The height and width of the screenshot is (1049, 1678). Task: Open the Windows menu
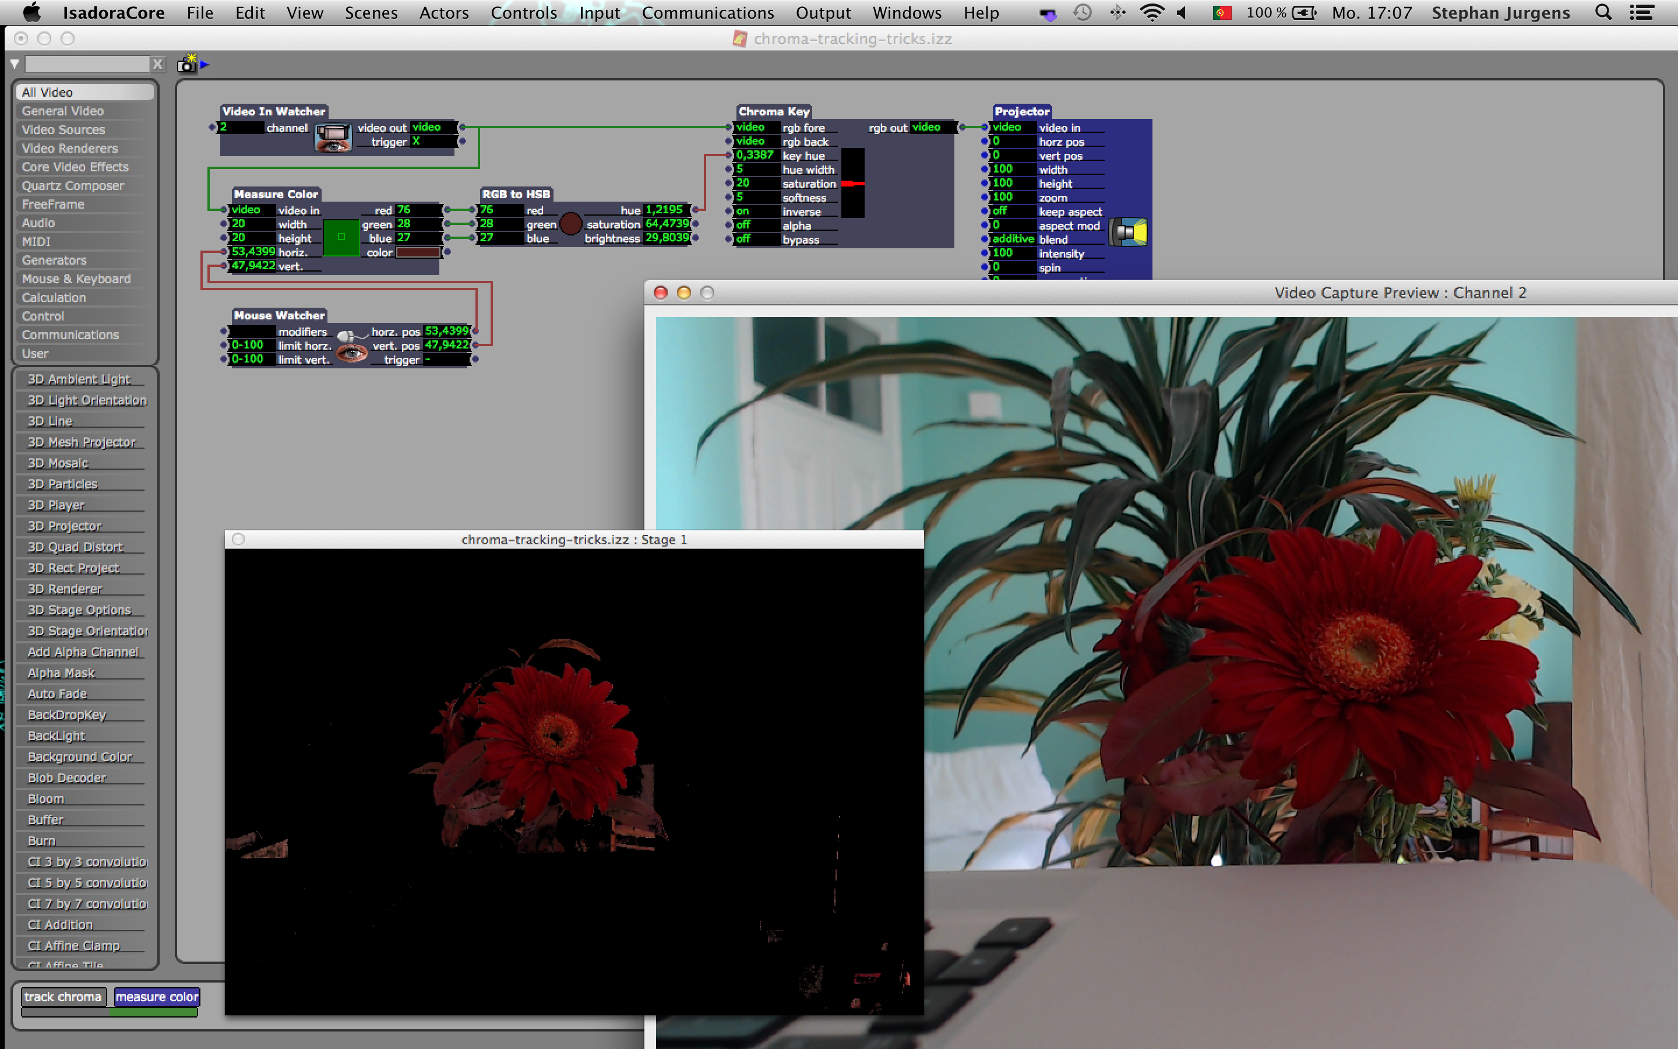pos(906,12)
